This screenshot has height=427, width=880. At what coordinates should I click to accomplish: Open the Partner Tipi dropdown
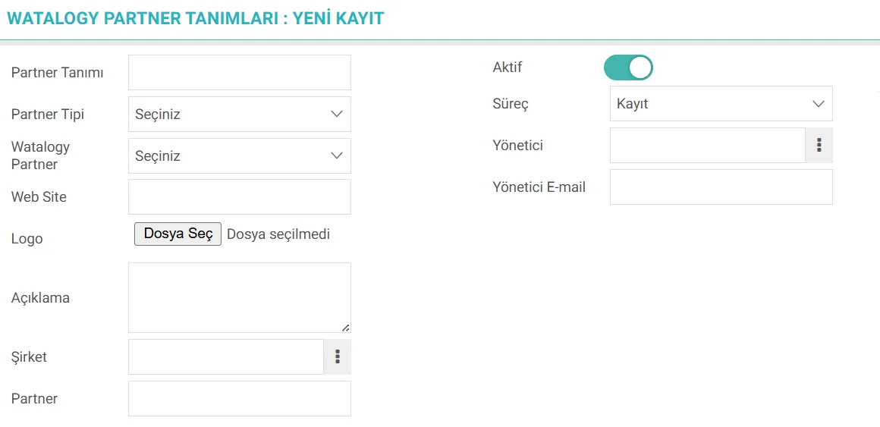coord(239,115)
